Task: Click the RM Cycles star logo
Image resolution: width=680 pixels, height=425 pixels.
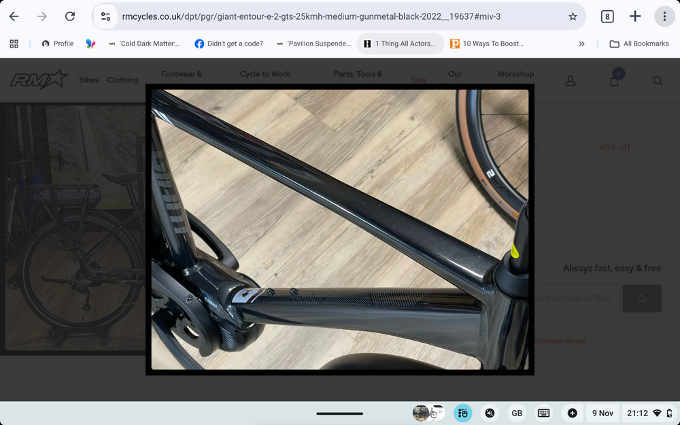Action: coord(41,80)
